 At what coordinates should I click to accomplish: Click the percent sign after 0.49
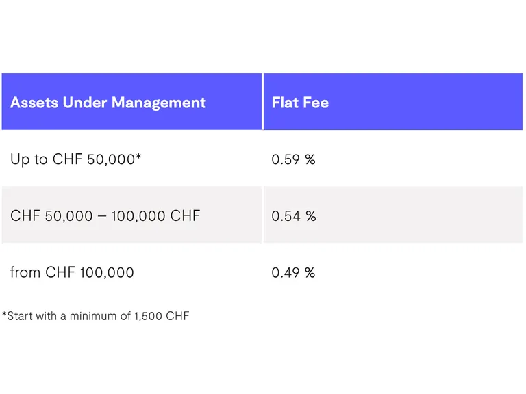[x=310, y=272]
